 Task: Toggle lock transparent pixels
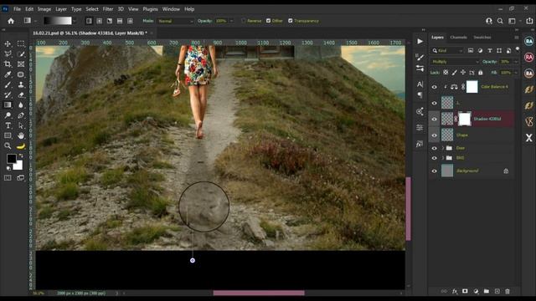click(x=446, y=73)
